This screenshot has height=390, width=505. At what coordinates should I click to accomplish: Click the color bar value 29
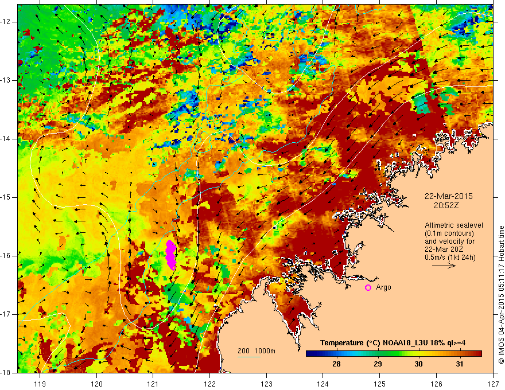(378, 364)
